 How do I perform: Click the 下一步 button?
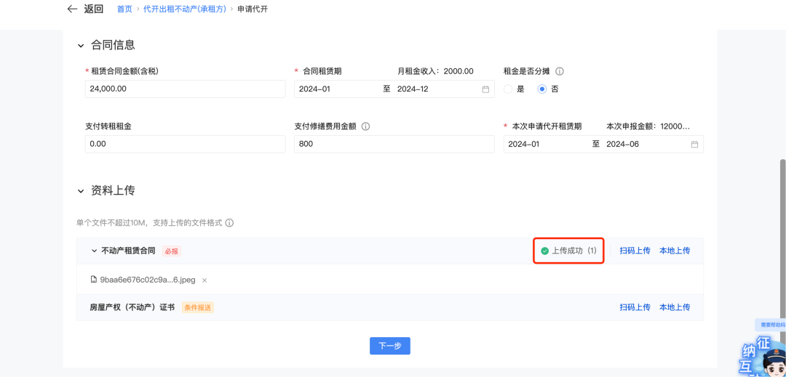(390, 346)
